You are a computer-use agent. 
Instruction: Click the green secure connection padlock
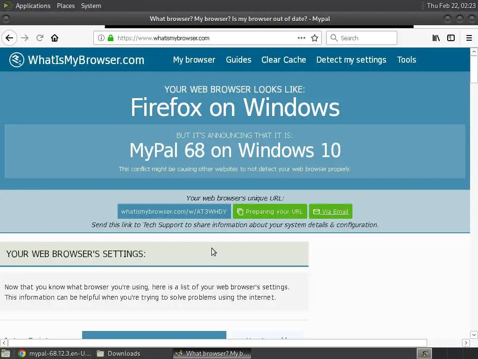(x=111, y=38)
